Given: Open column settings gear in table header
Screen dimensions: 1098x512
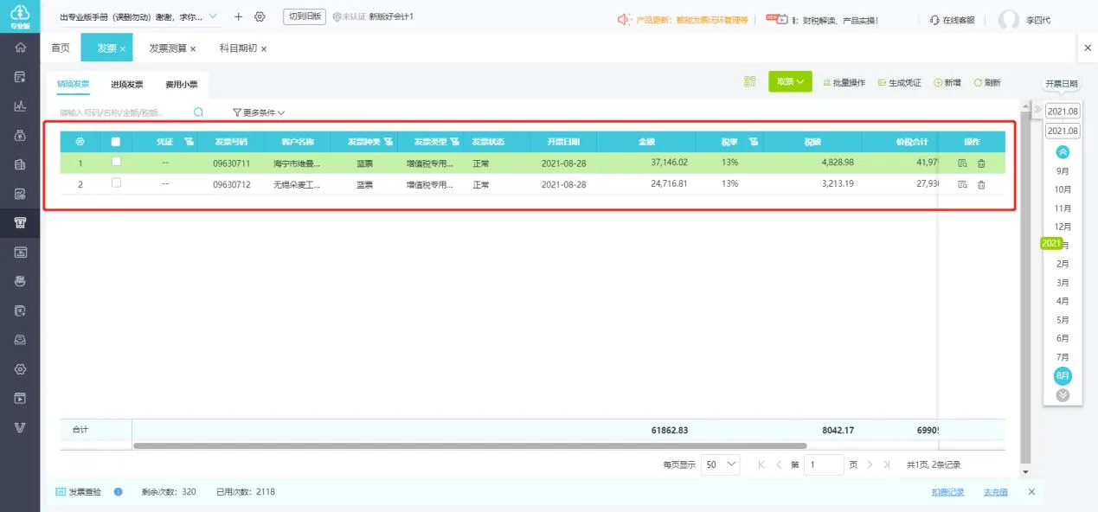Looking at the screenshot, I should 80,141.
